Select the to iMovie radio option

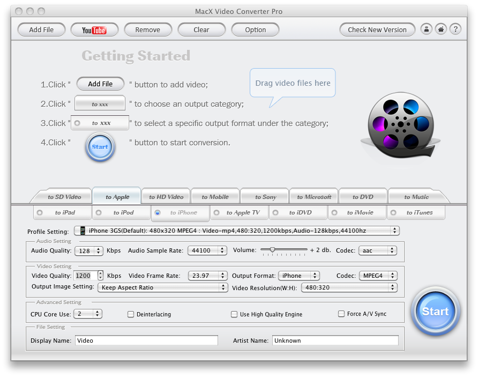coord(334,212)
